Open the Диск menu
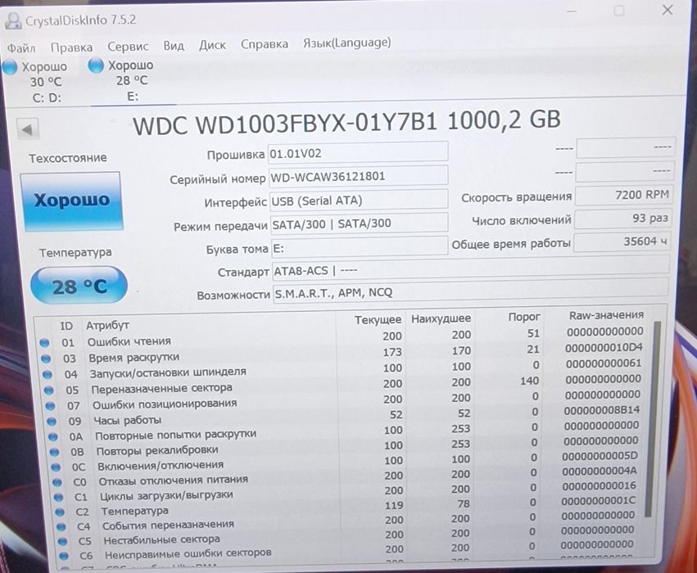Viewport: 697px width, 573px height. point(212,45)
